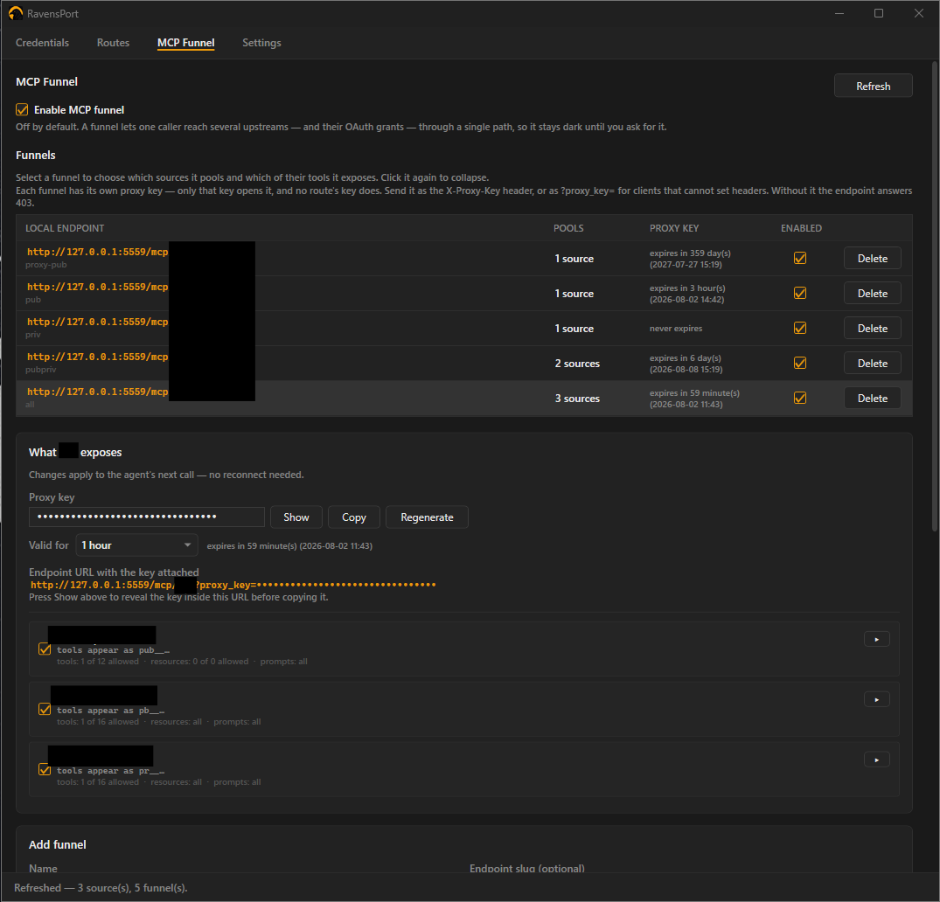This screenshot has height=902, width=940.
Task: Toggle the Enable MCP funnel checkbox
Action: (22, 109)
